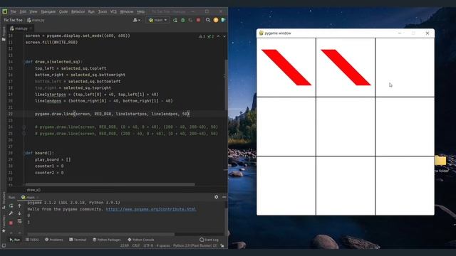Open the Run menu
This screenshot has width=456, height=256.
point(91,11)
